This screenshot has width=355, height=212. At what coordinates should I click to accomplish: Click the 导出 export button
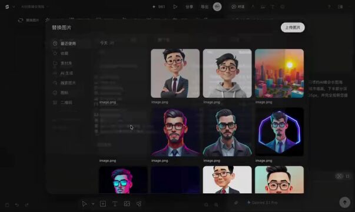pos(205,7)
